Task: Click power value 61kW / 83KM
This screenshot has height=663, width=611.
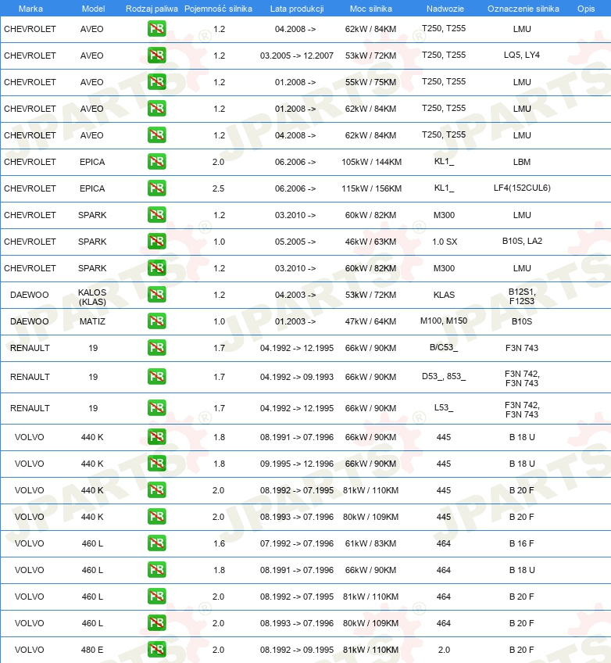Action: [370, 543]
